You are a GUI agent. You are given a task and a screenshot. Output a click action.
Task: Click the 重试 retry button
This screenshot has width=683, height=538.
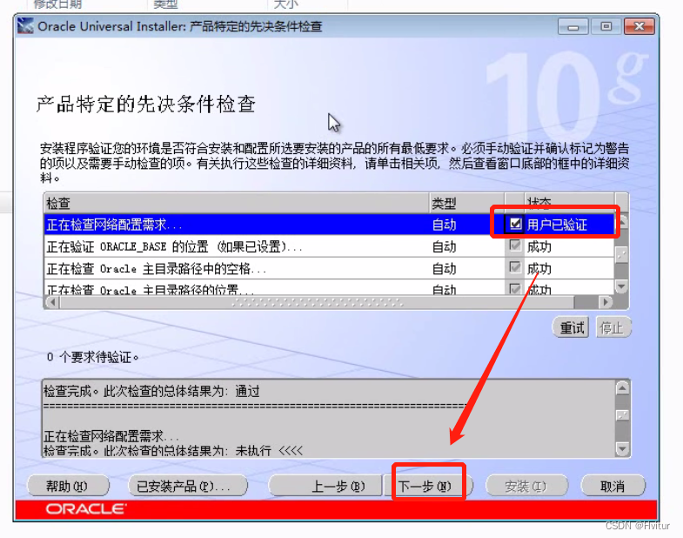coord(571,327)
